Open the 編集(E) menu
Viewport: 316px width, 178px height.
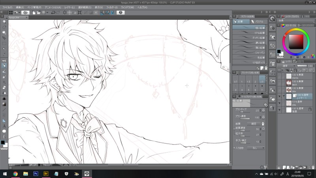pos(20,7)
